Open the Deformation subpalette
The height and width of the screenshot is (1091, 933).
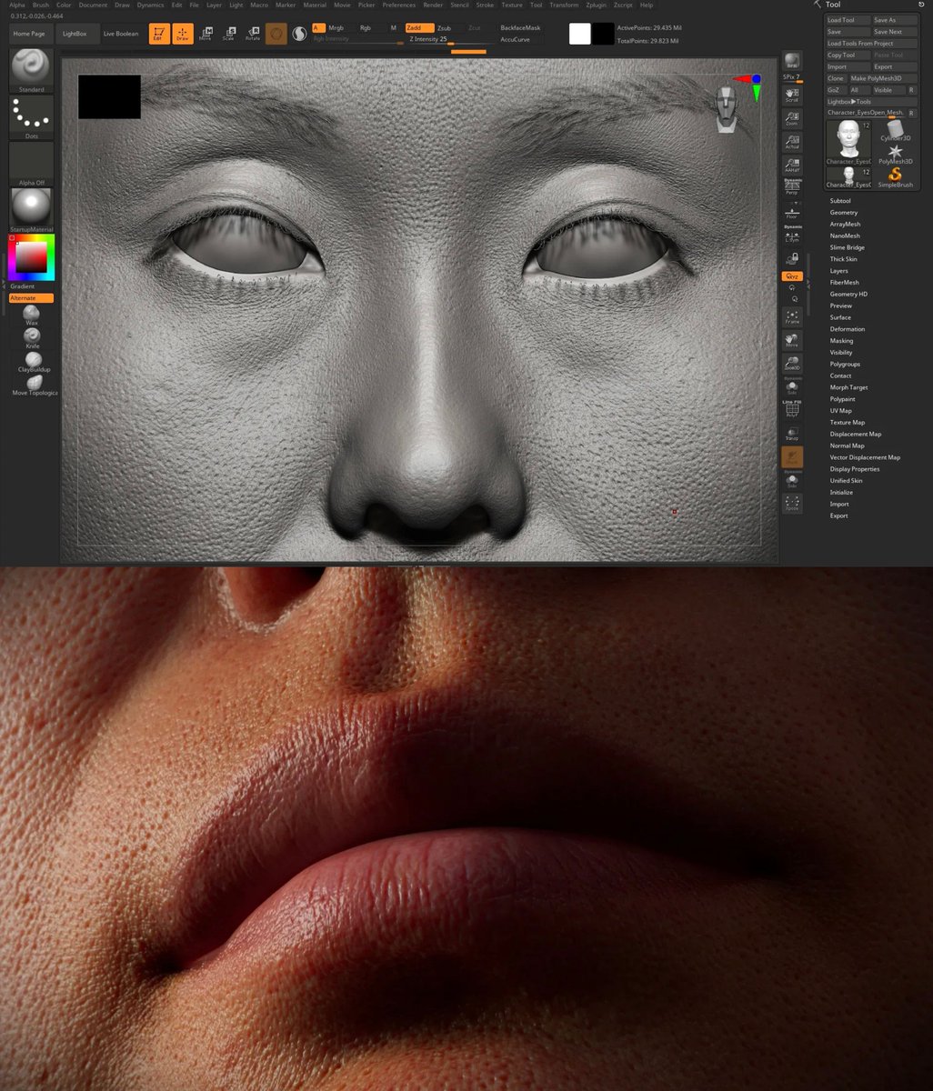(846, 328)
